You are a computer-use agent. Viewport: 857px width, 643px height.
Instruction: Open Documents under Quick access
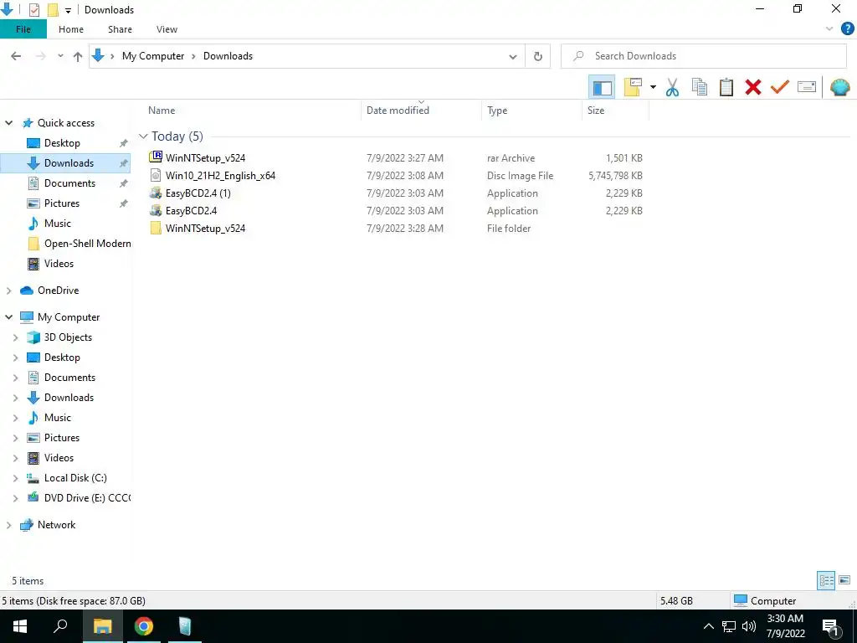click(x=69, y=183)
